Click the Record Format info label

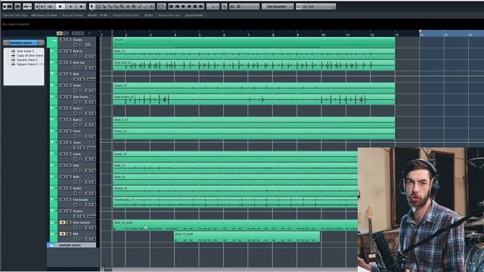tap(73, 15)
